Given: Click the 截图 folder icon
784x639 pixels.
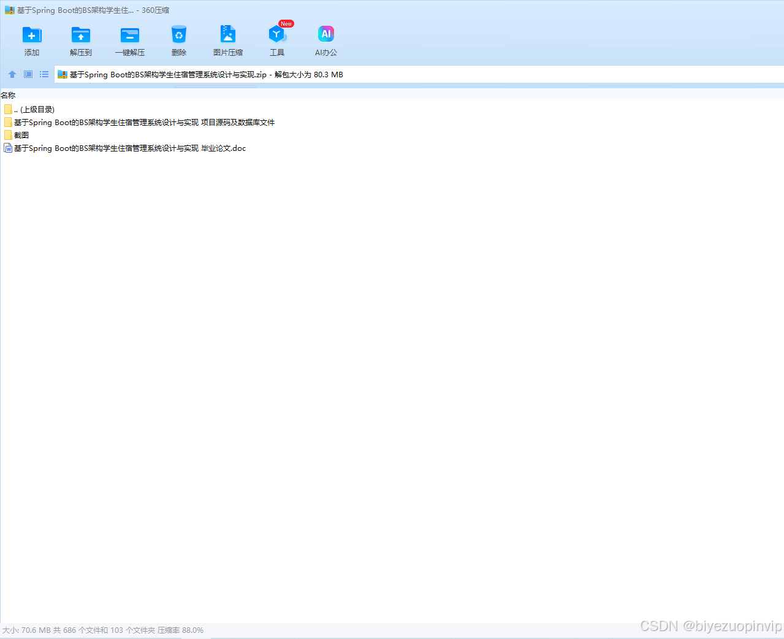Looking at the screenshot, I should click(x=8, y=135).
